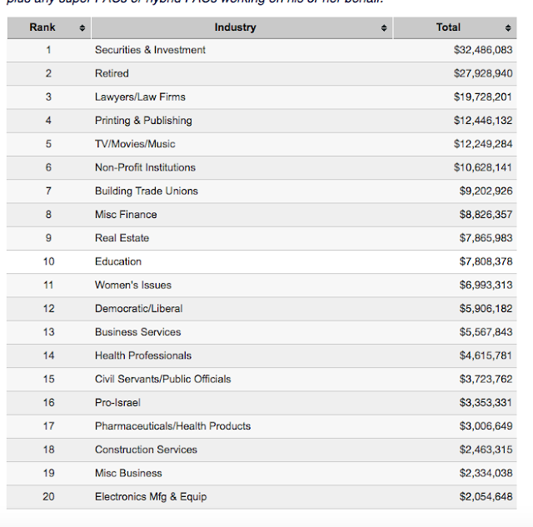The image size is (533, 527).
Task: Click Non-Profit Institutions in the Industry column
Action: click(x=145, y=167)
